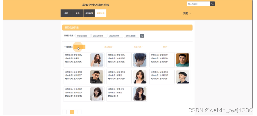Expand the 我的 user menu
Screen dimensions: 257x116
[x=187, y=13]
